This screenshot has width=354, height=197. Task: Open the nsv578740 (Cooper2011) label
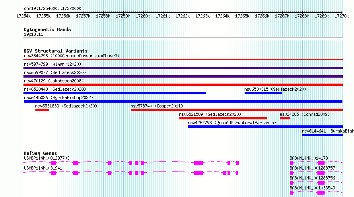tap(157, 106)
